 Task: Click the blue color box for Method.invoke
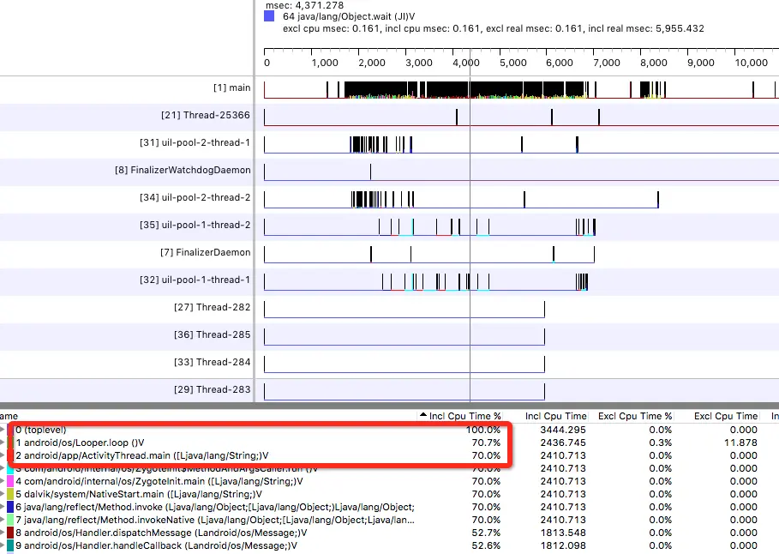[10, 507]
